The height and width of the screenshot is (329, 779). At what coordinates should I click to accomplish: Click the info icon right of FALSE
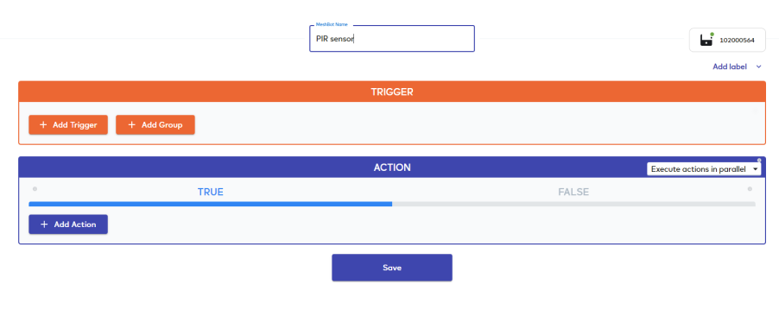750,189
